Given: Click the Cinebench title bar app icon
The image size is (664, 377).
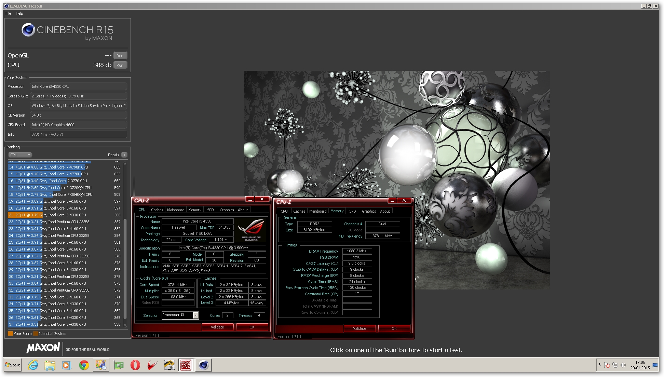Looking at the screenshot, I should pyautogui.click(x=6, y=6).
